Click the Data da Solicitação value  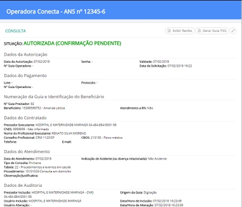tap(180, 66)
